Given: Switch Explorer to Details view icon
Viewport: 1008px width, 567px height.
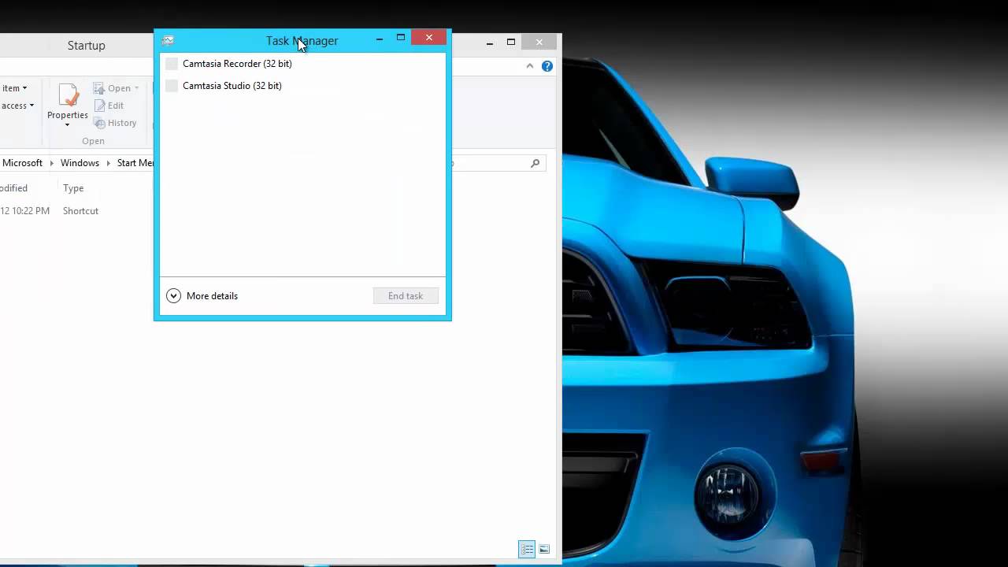Looking at the screenshot, I should 527,549.
